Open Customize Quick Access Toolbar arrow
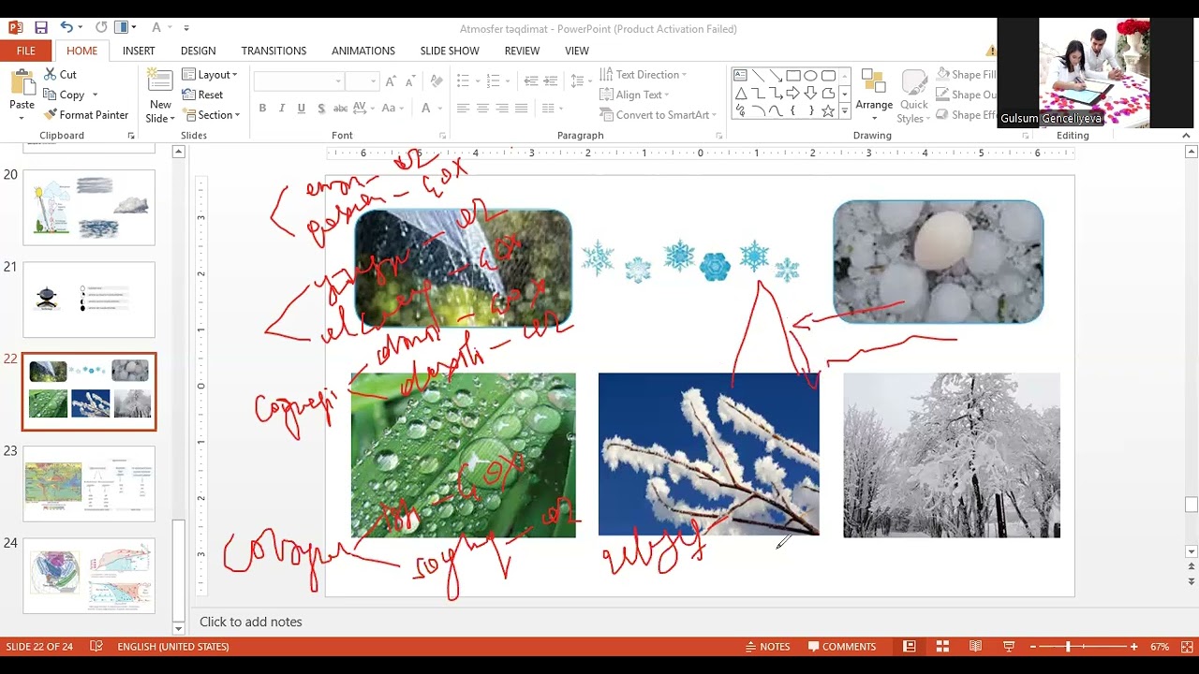The image size is (1199, 674). [x=186, y=28]
